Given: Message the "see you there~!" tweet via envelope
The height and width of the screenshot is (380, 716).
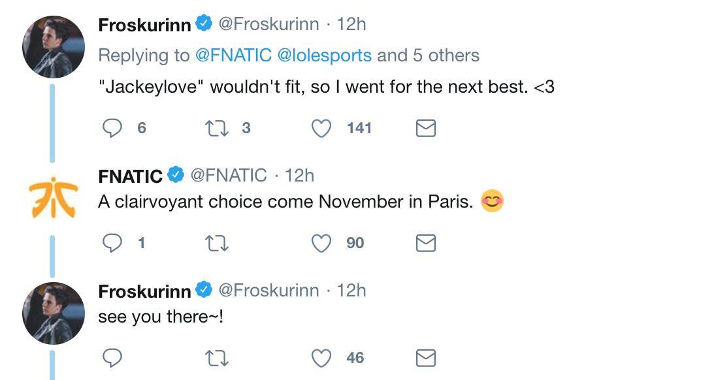Looking at the screenshot, I should coord(426,358).
